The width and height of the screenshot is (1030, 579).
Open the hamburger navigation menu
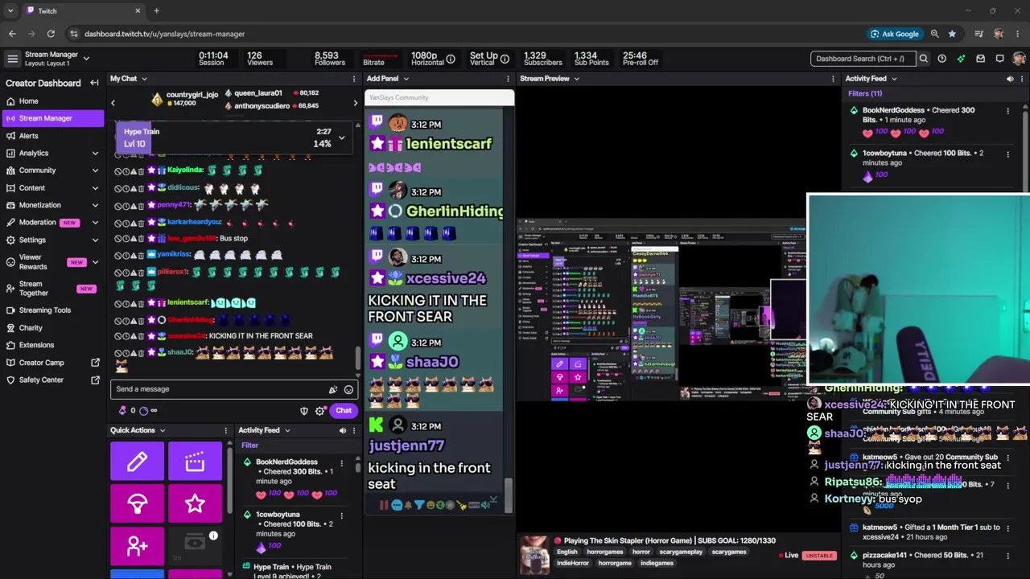12,59
